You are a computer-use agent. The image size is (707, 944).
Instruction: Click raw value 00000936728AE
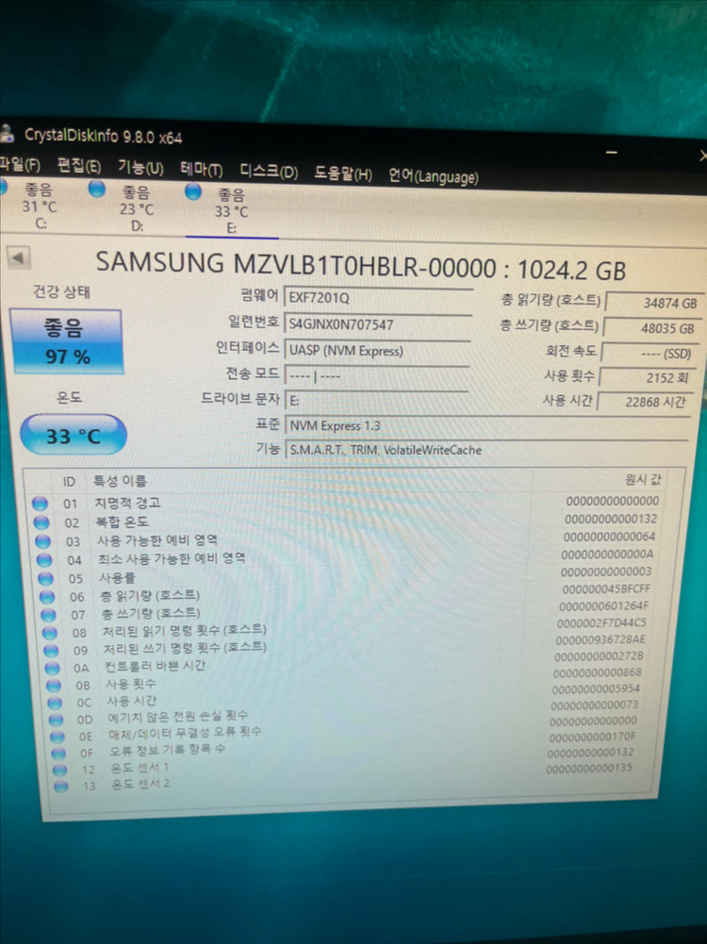coord(600,639)
